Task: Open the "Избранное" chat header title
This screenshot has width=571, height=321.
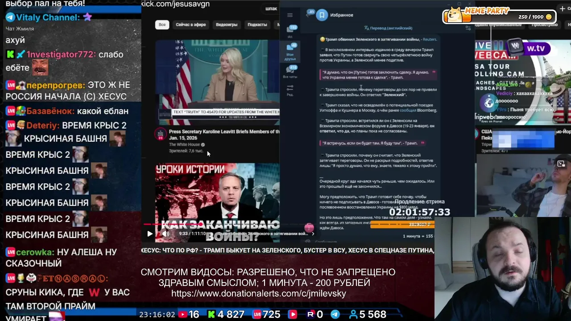Action: click(342, 15)
